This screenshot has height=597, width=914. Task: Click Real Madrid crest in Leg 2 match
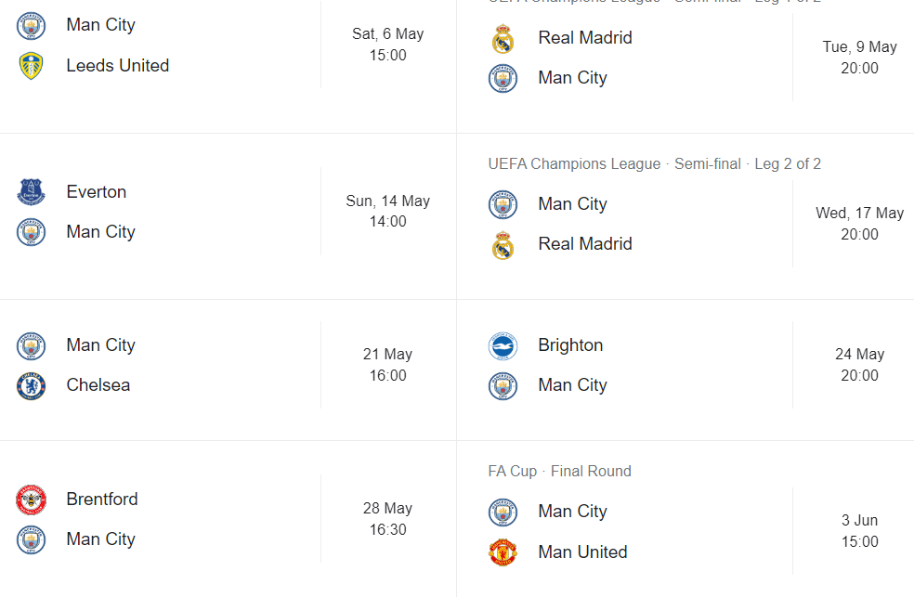[503, 244]
